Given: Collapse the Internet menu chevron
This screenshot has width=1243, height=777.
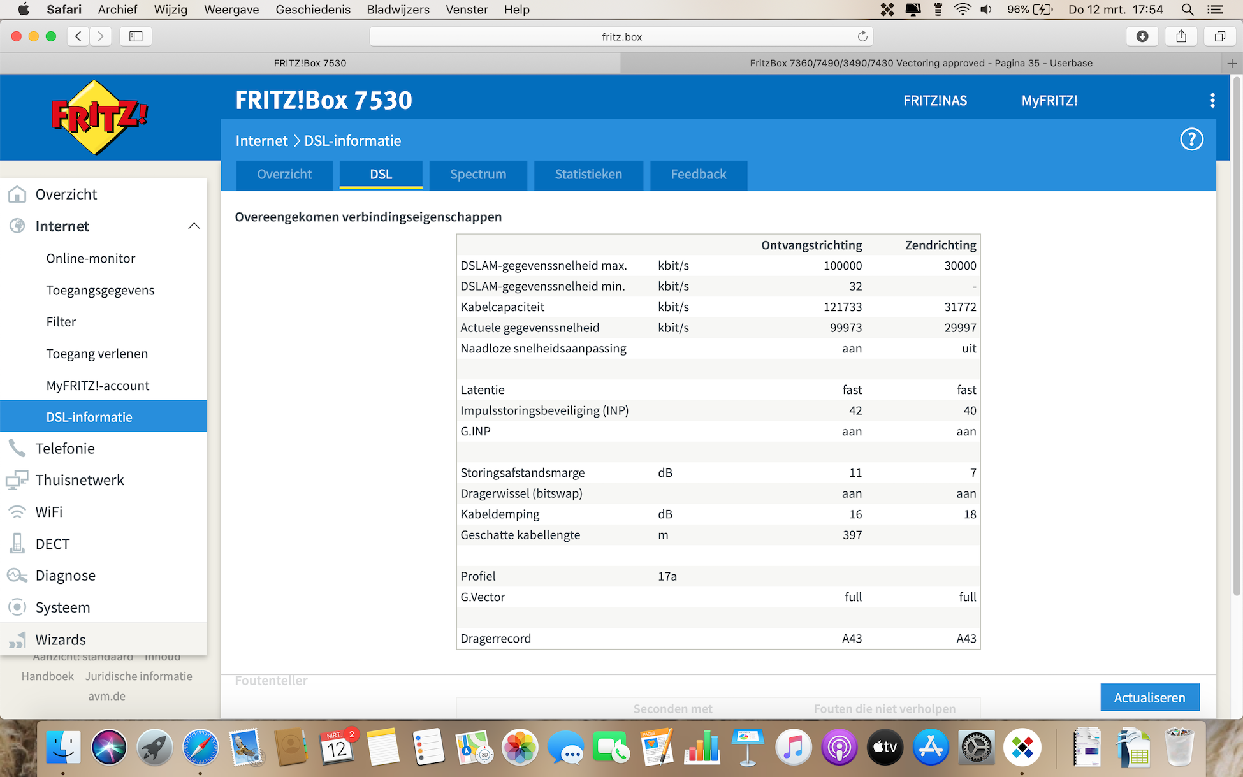Looking at the screenshot, I should click(194, 226).
